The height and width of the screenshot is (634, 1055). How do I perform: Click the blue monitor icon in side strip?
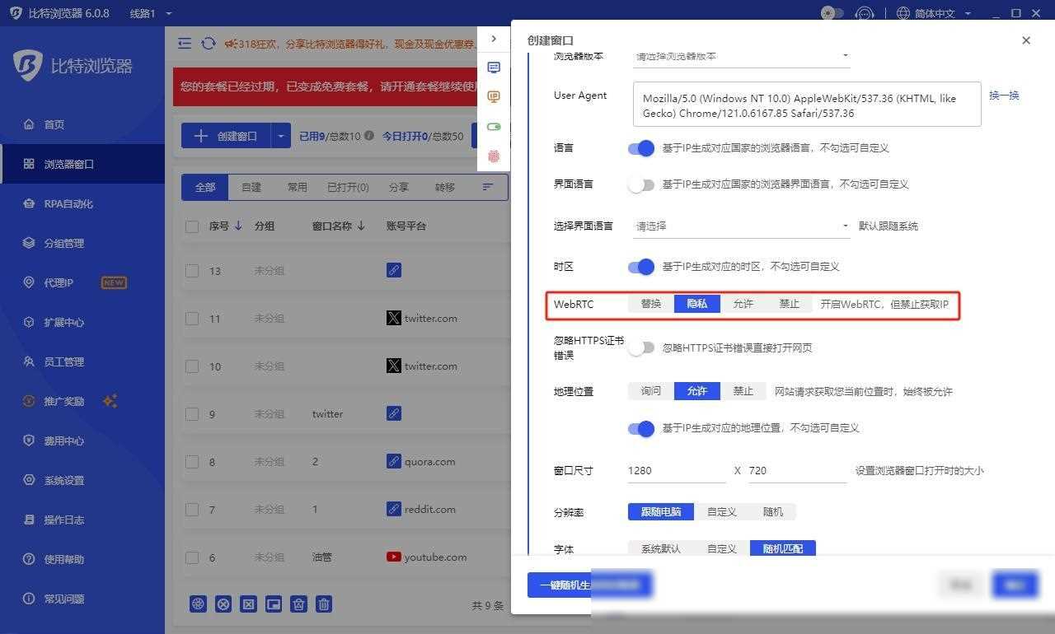coord(494,68)
